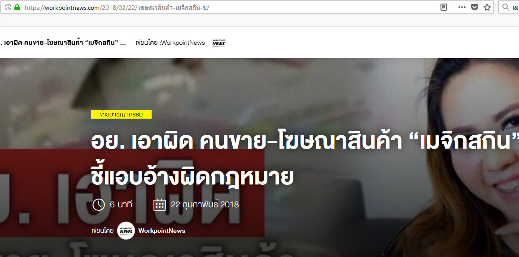Click the site information icon in address bar
The height and width of the screenshot is (257, 519).
pyautogui.click(x=8, y=7)
